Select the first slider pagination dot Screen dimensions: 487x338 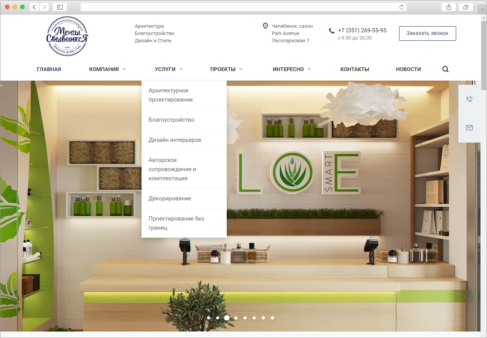[208, 318]
